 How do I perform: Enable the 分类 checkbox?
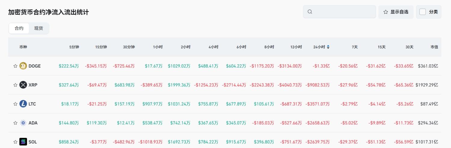pos(422,12)
